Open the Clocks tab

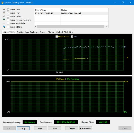(51, 32)
